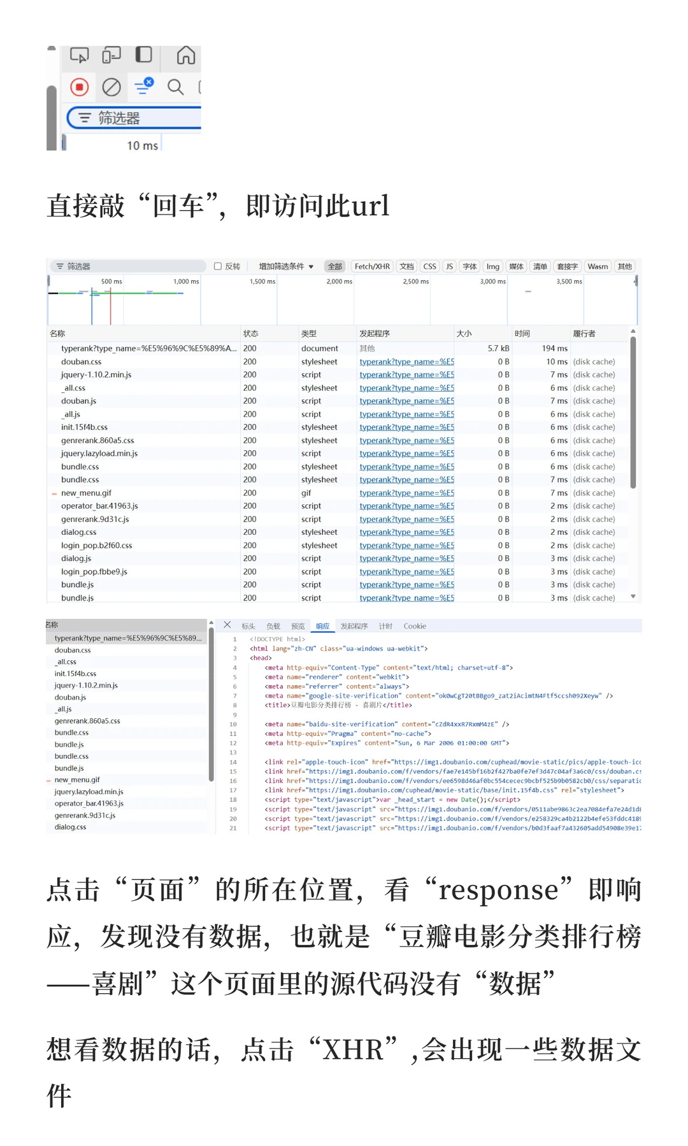Open initiator link in dialog.css row

(x=406, y=532)
